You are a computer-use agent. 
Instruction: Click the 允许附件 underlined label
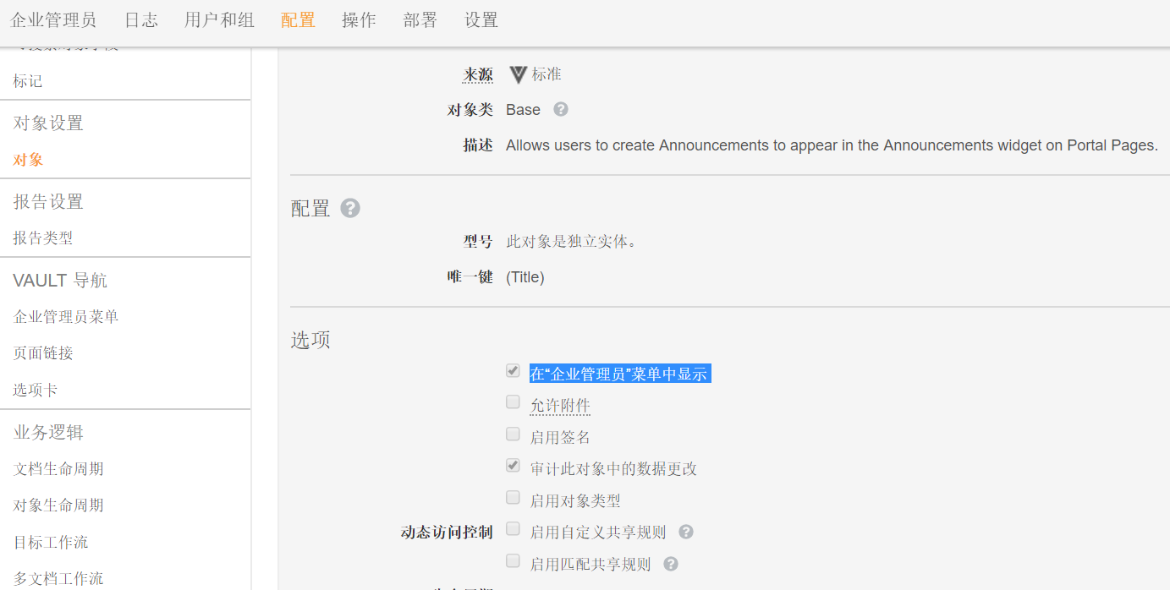point(559,406)
